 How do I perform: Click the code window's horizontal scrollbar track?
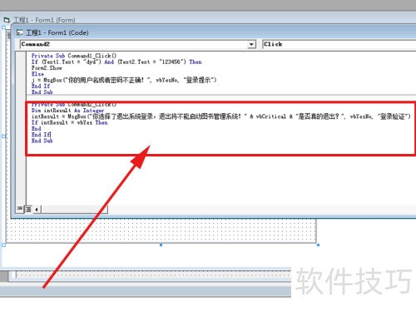(x=74, y=210)
